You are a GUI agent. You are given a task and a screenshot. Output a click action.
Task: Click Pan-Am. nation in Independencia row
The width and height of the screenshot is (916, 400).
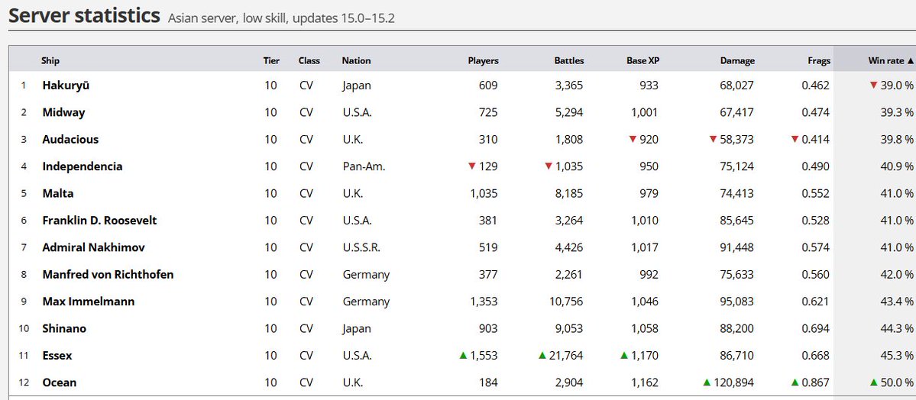[x=364, y=166]
